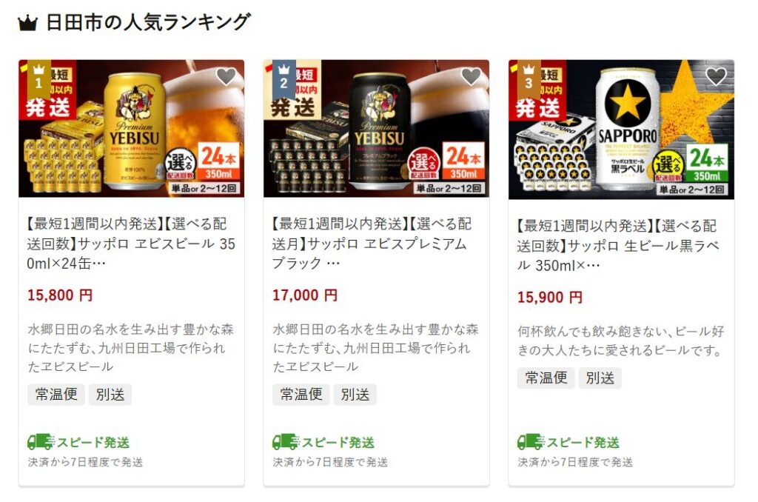Open ヱビスビール 350ml×24缶 product title link
This screenshot has width=758, height=502.
coord(132,244)
